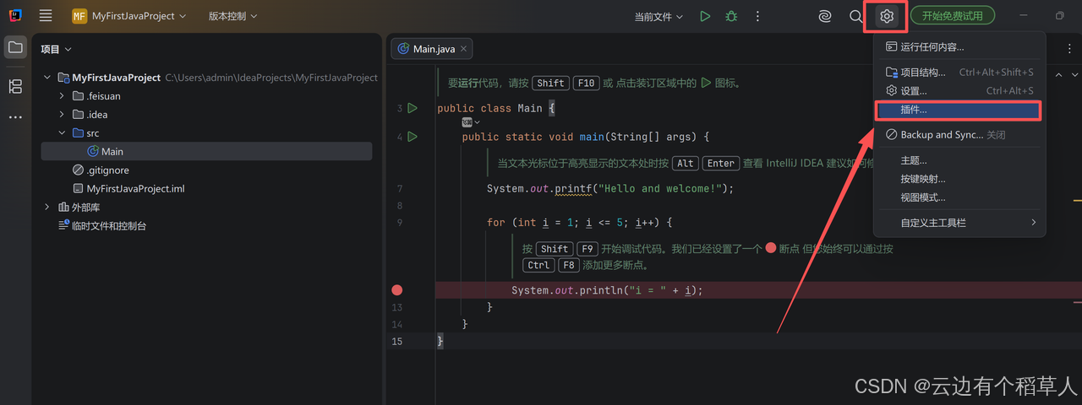Screen dimensions: 1082x405
Task: Choose 插件... menu item
Action: pyautogui.click(x=959, y=110)
